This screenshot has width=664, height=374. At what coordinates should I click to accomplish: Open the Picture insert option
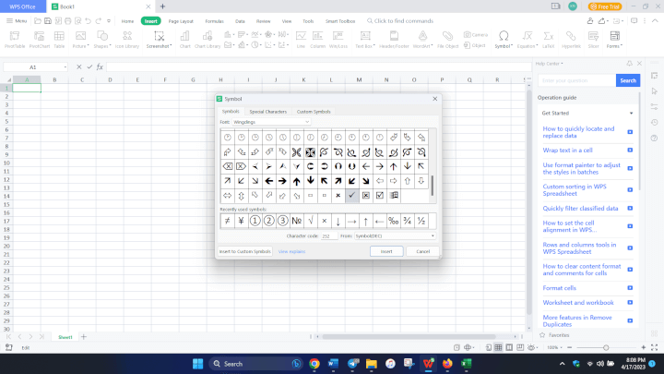(80, 40)
